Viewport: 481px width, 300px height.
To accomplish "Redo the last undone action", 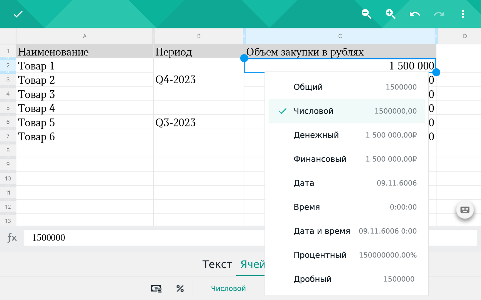I will [439, 14].
